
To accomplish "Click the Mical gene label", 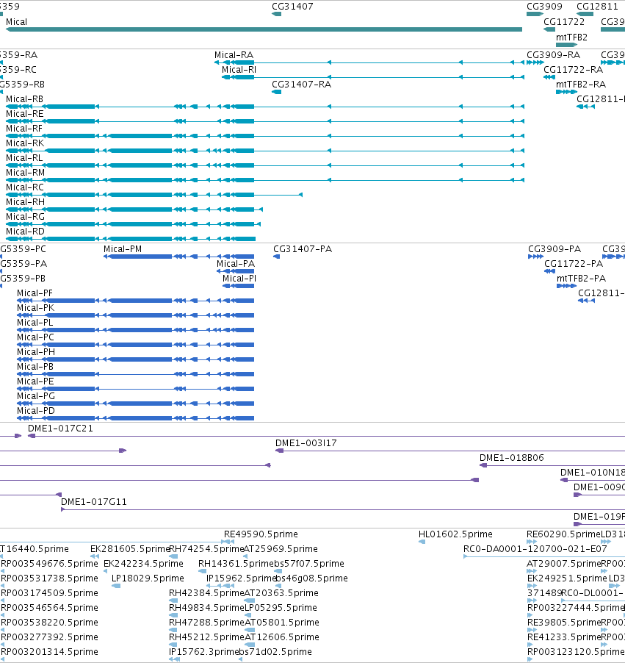I will pos(16,22).
